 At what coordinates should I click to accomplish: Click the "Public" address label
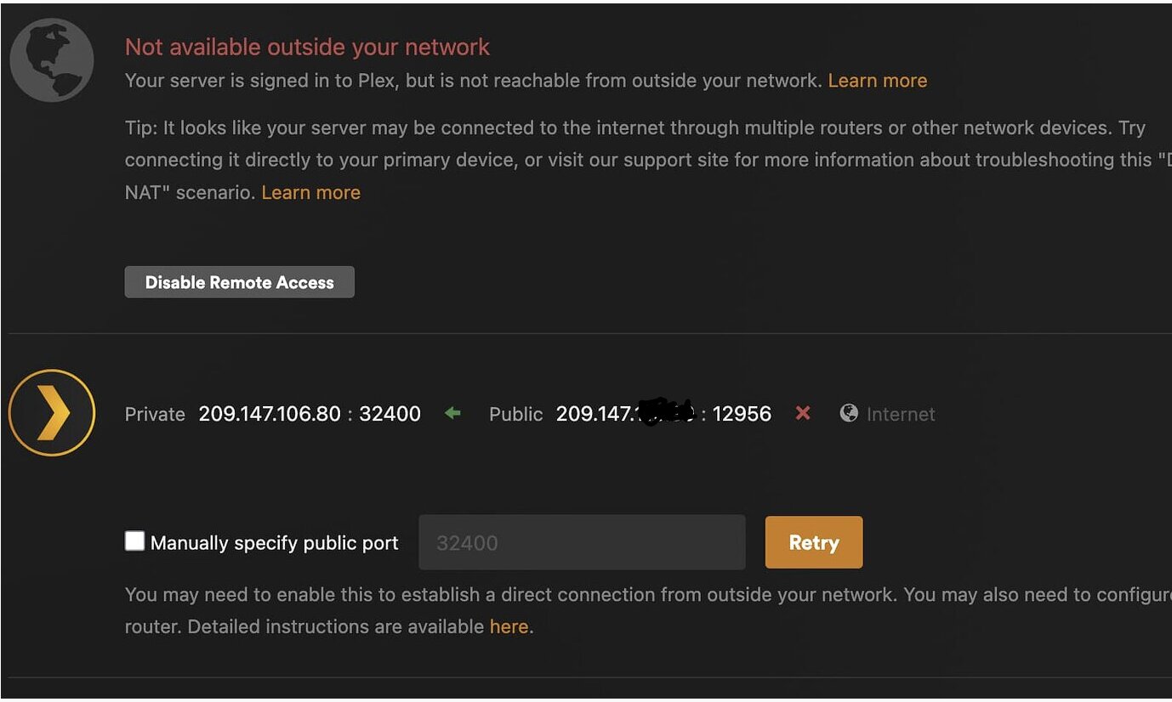pyautogui.click(x=515, y=415)
